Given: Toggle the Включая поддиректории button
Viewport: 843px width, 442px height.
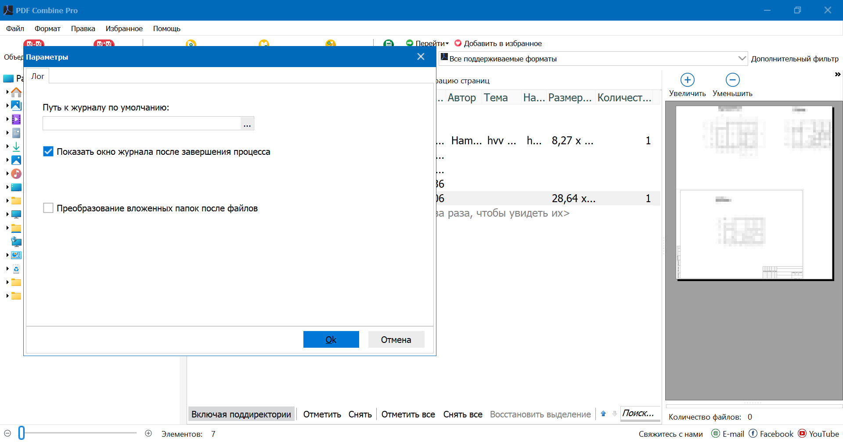Looking at the screenshot, I should (x=241, y=414).
